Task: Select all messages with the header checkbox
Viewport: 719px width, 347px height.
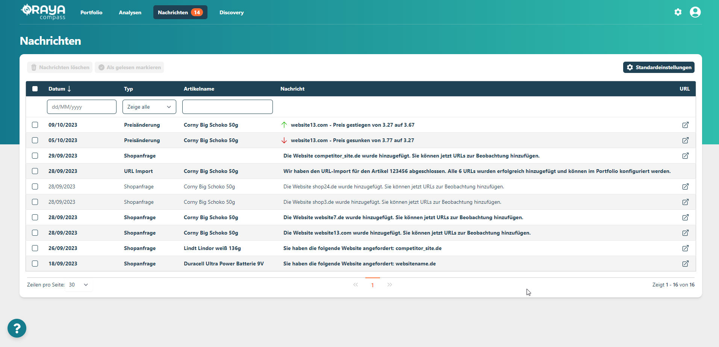Action: pyautogui.click(x=35, y=88)
